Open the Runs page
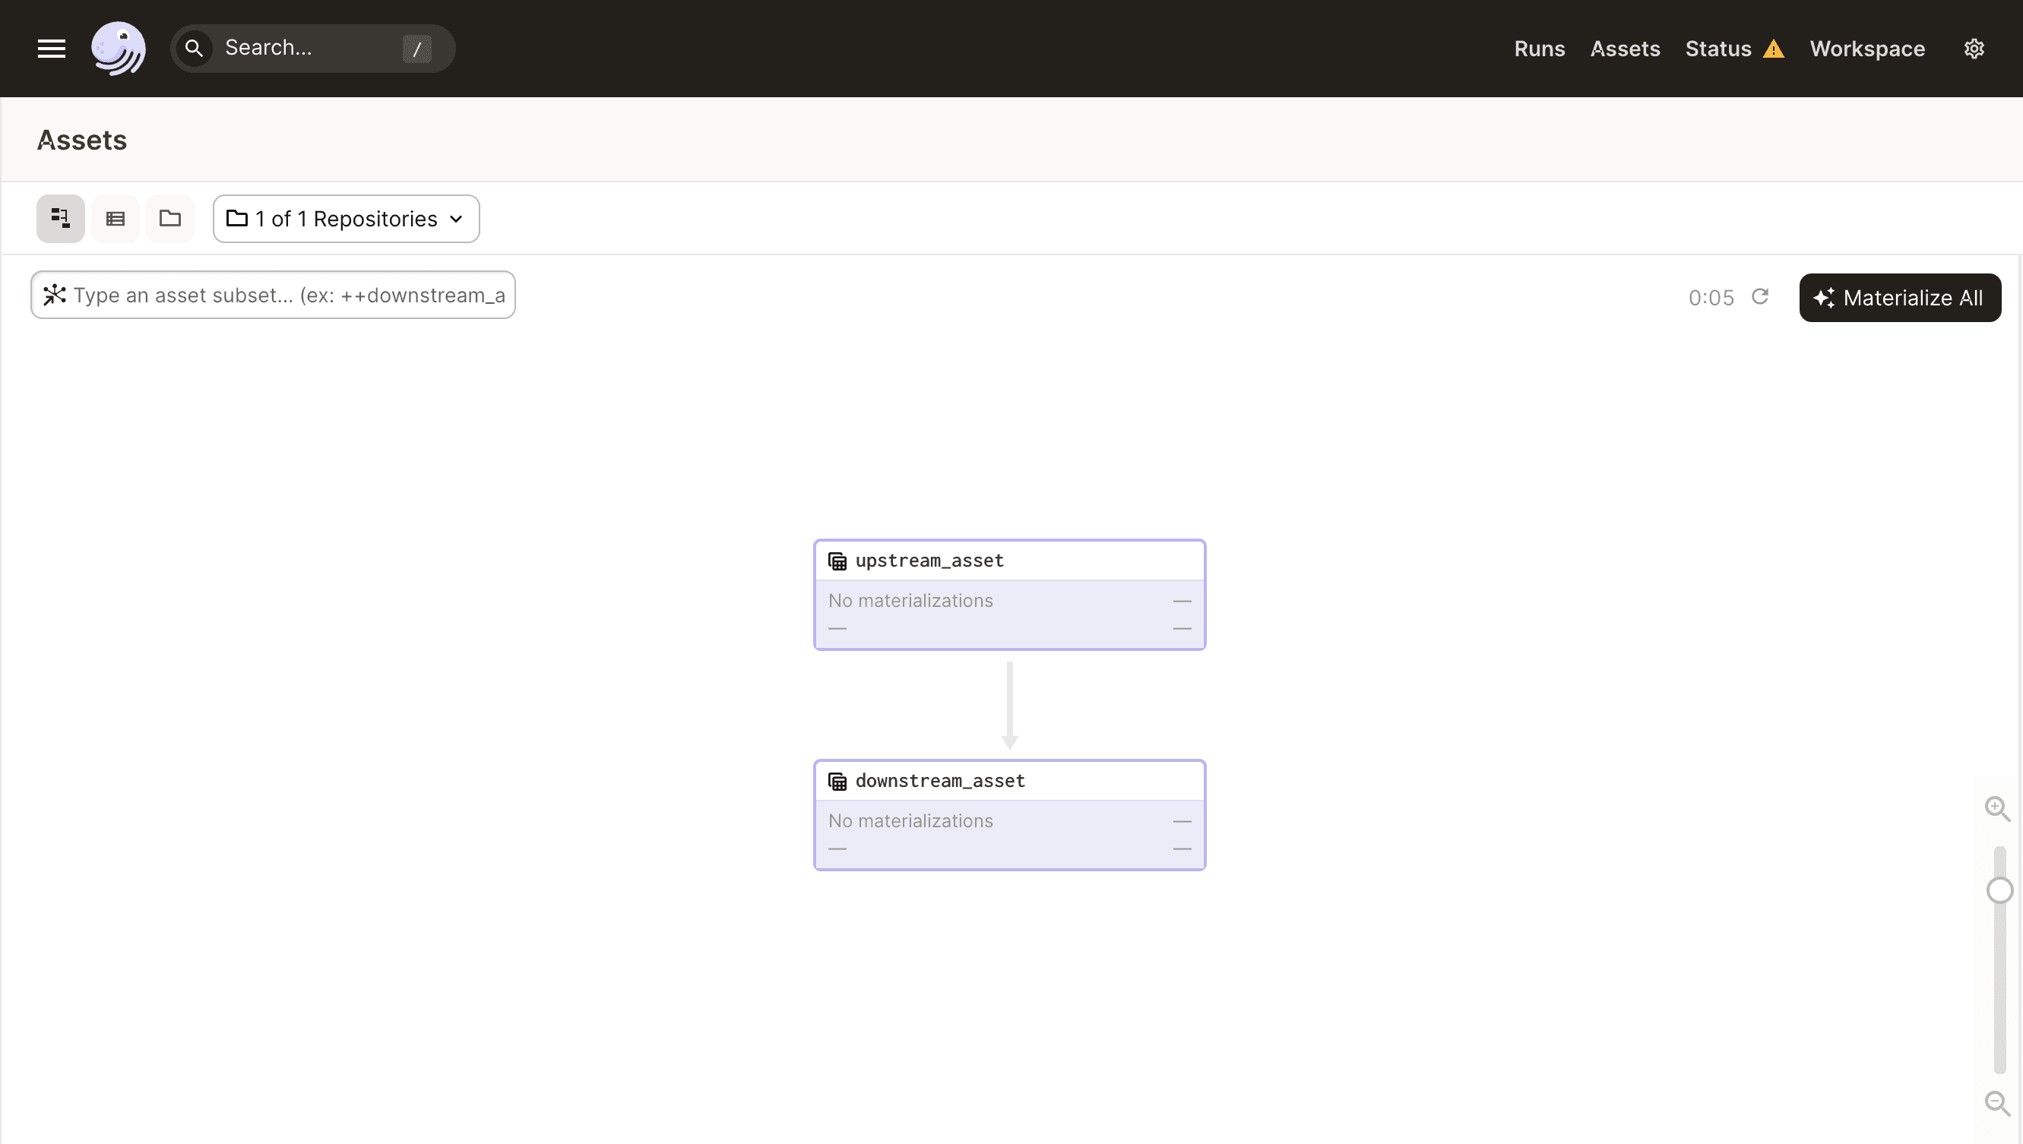Viewport: 2023px width, 1144px height. pos(1539,49)
